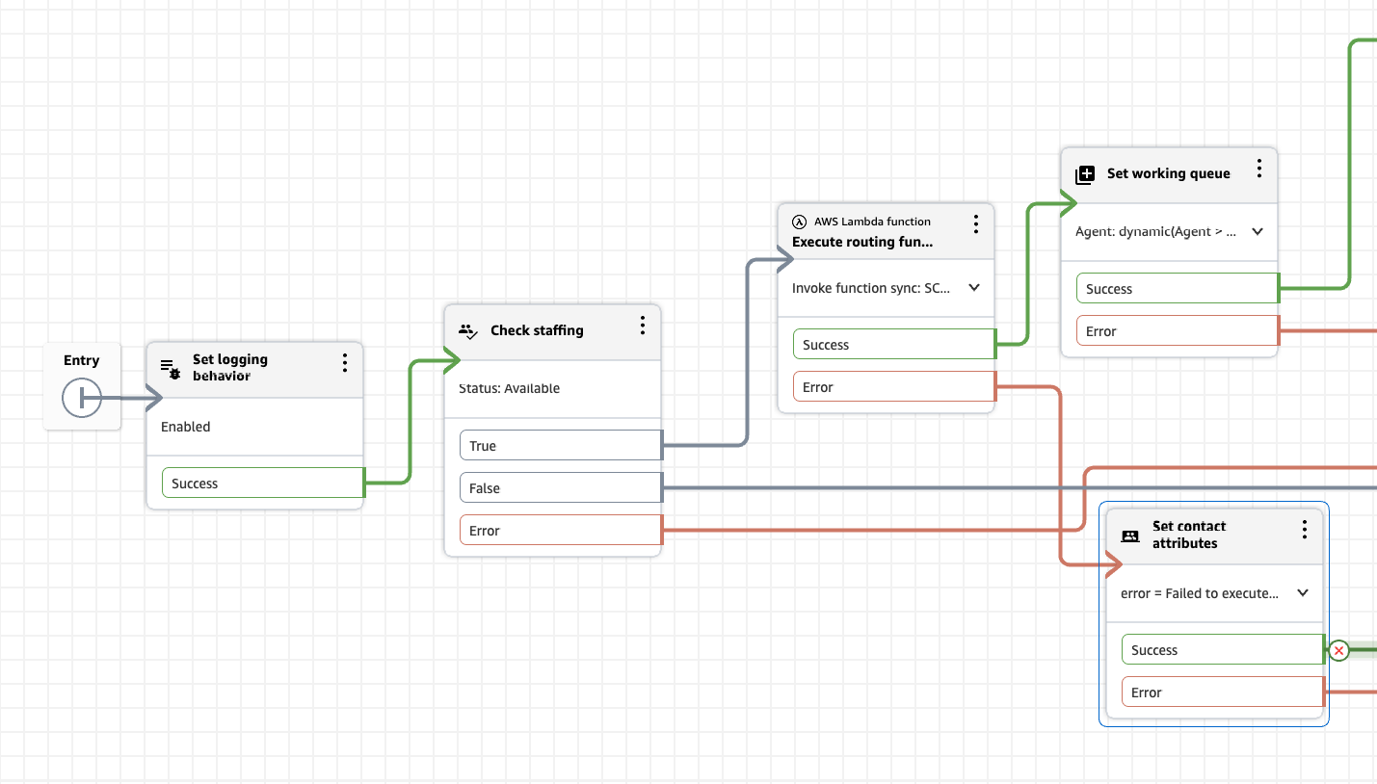Image resolution: width=1377 pixels, height=784 pixels.
Task: Expand the Invoke function sync details chevron
Action: [x=974, y=287]
